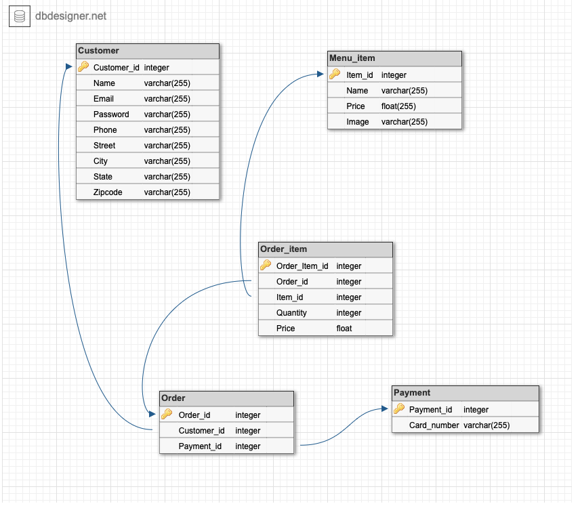This screenshot has width=580, height=506.
Task: Select the Password field in Customer table
Action: point(148,114)
